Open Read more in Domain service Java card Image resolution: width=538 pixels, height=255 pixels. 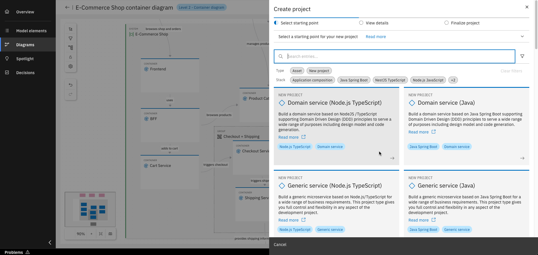pyautogui.click(x=422, y=132)
